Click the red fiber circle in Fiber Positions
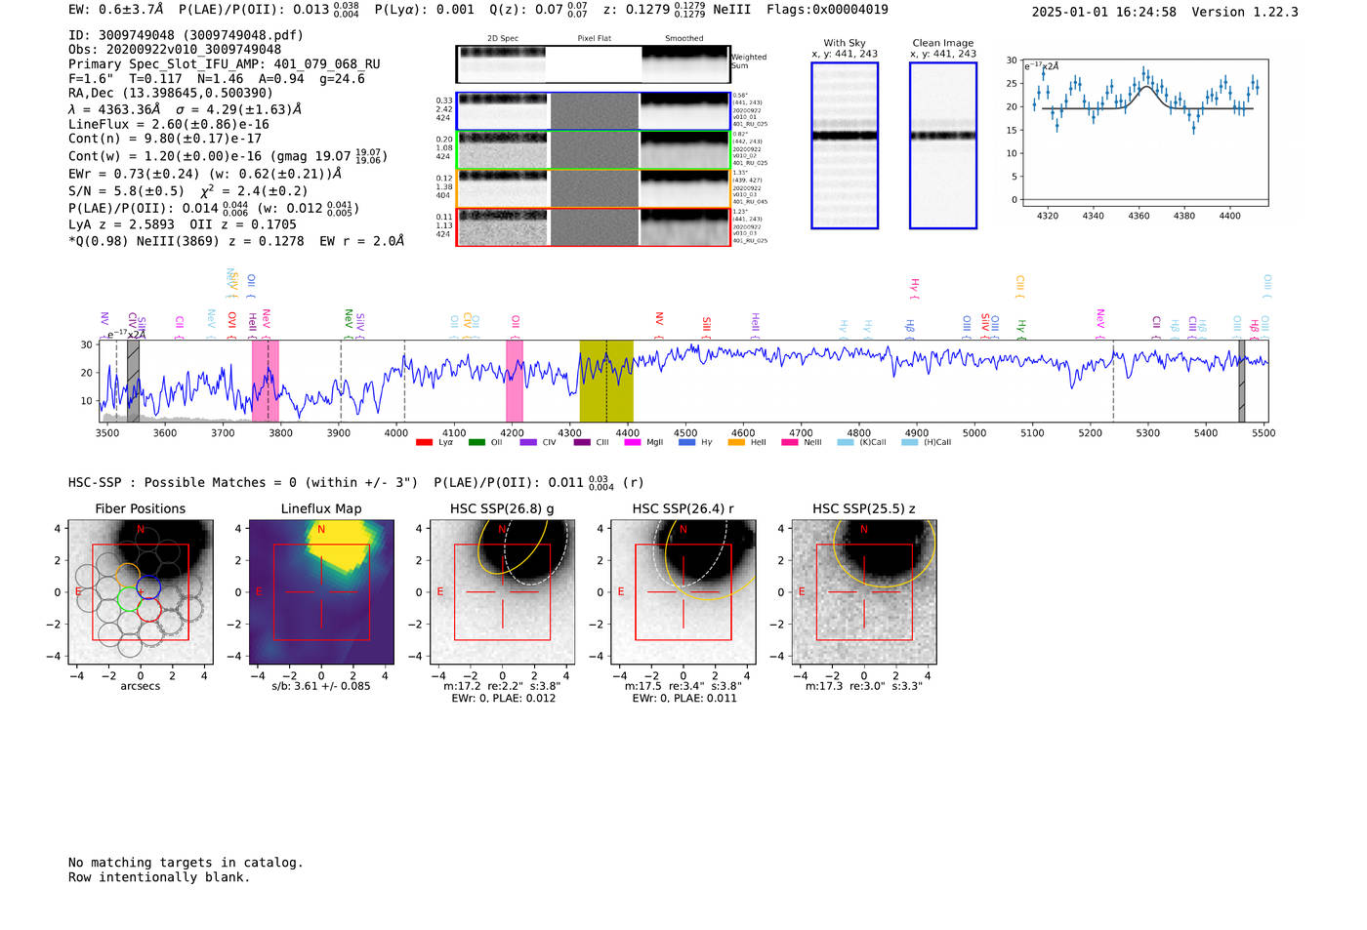Image resolution: width=1367 pixels, height=930 pixels. point(148,610)
